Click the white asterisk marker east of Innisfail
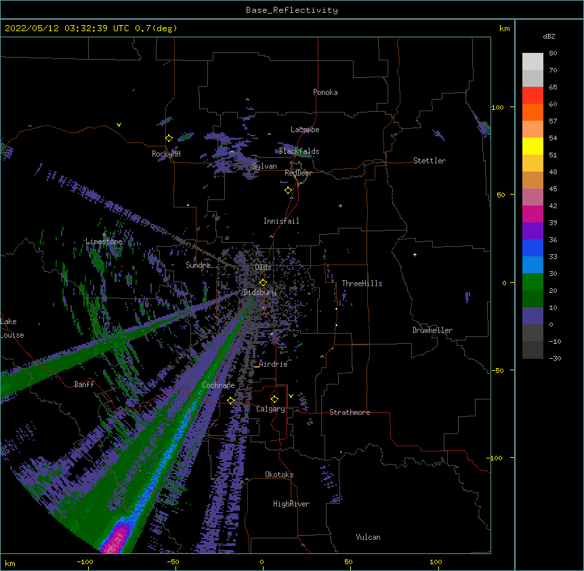The width and height of the screenshot is (584, 571). click(x=340, y=205)
